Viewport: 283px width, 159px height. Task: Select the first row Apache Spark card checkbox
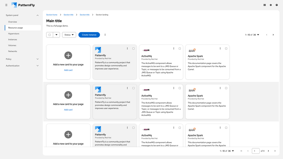[x=226, y=48]
